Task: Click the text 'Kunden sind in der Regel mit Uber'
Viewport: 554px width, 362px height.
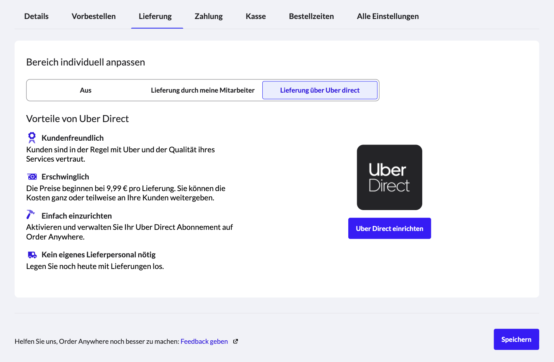Action: coord(83,150)
